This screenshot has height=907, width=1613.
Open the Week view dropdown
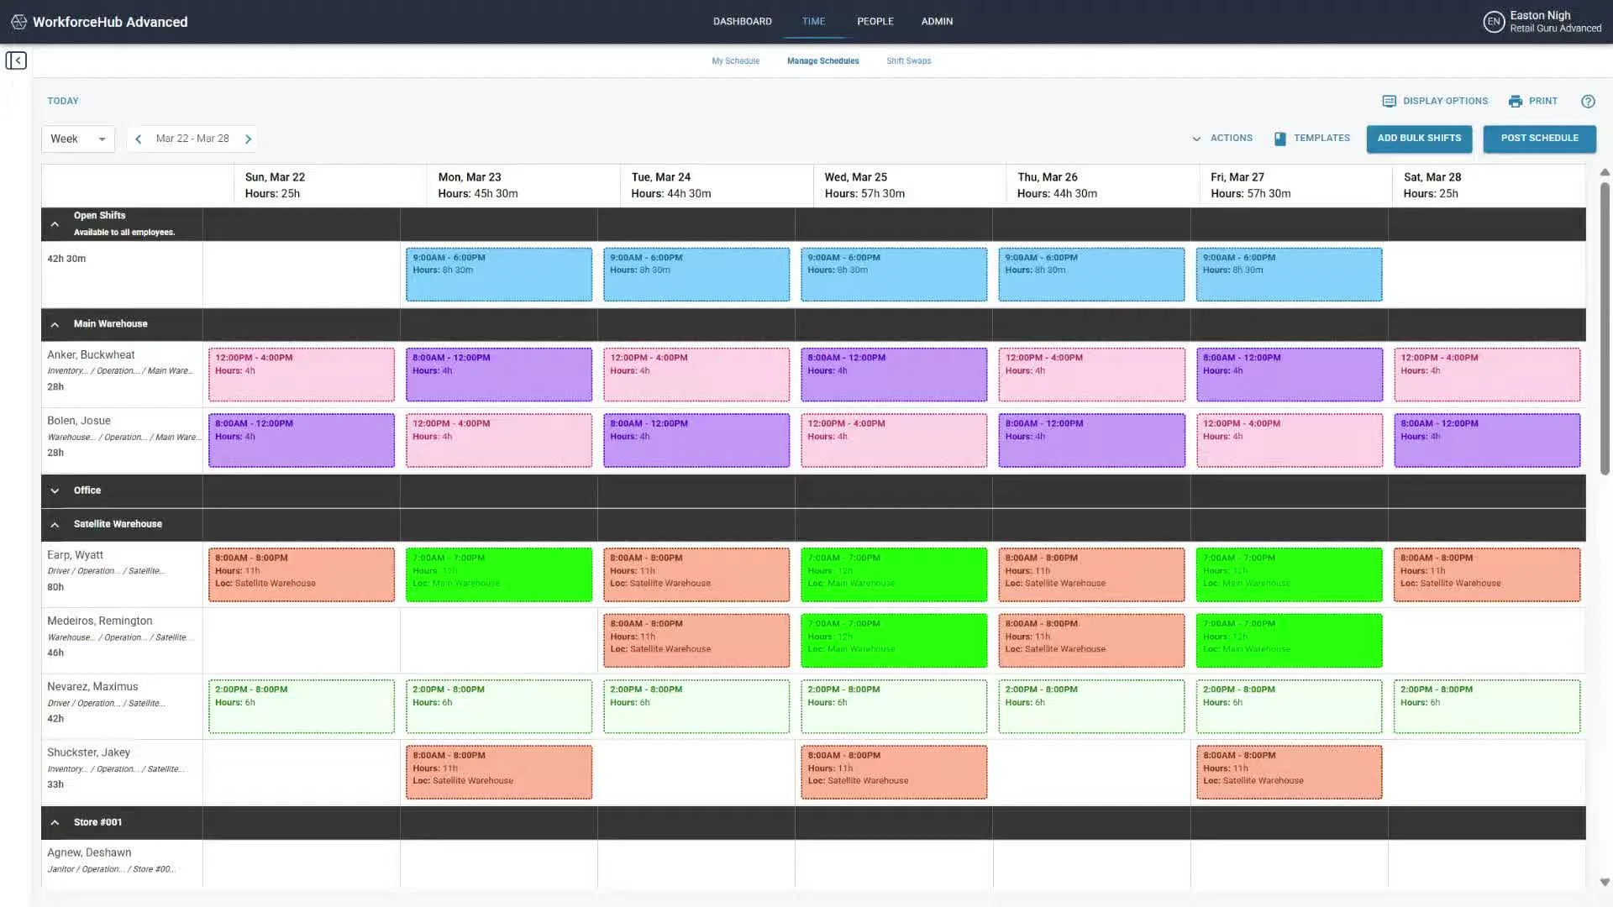77,139
